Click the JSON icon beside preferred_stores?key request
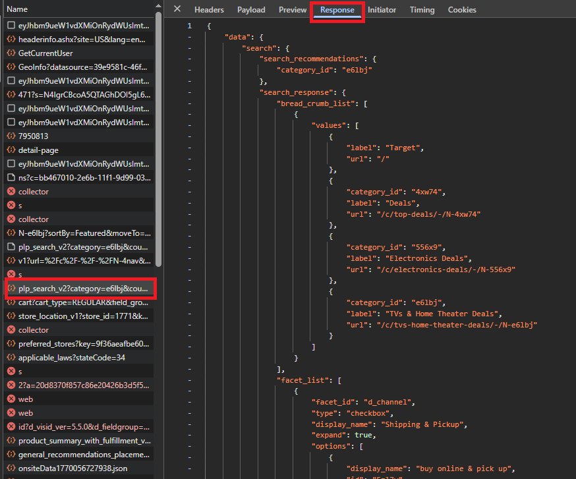The height and width of the screenshot is (479, 576). click(x=11, y=343)
